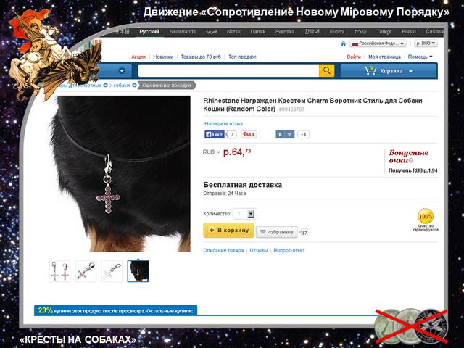464x348 pixels.
Task: Select the first cross charms thumbnail
Action: 59,271
